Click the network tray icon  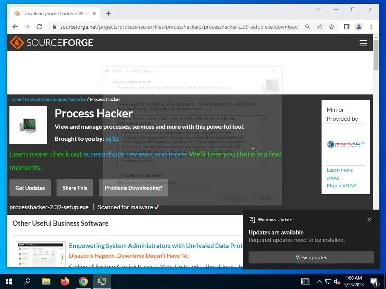tap(328, 281)
